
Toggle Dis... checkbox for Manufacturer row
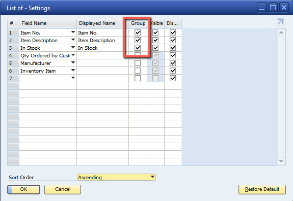pos(173,63)
